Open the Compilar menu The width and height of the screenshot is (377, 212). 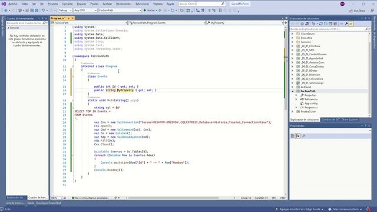[x=67, y=4]
